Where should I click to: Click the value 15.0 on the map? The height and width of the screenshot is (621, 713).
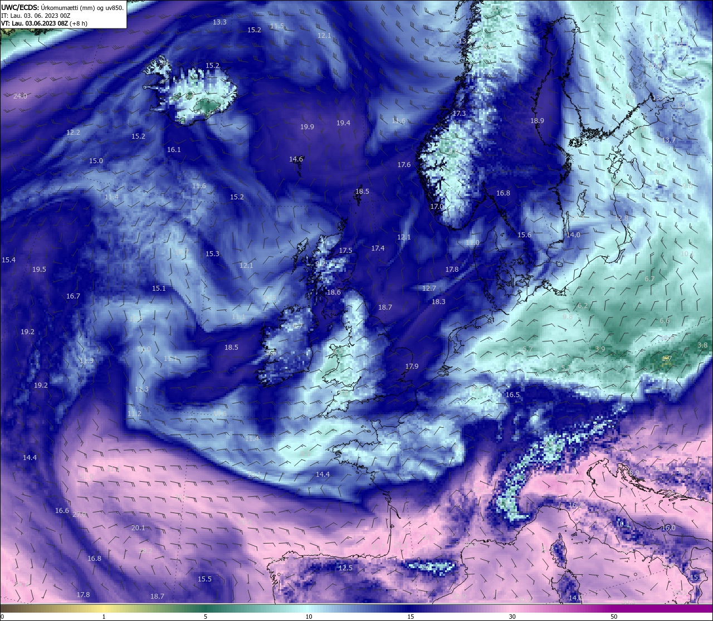96,161
